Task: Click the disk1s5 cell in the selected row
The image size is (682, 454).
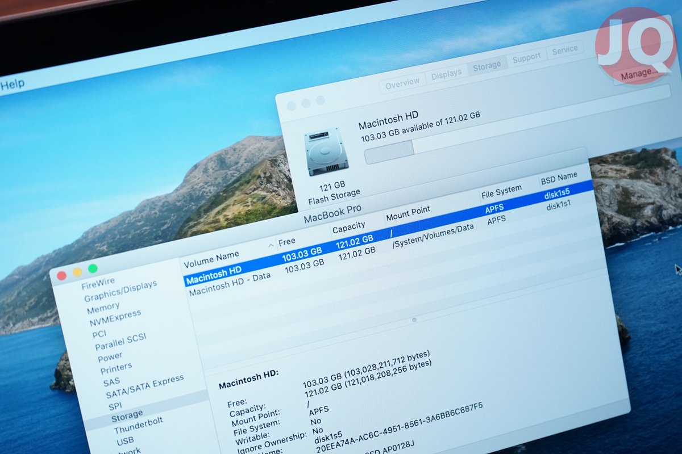Action: point(557,193)
